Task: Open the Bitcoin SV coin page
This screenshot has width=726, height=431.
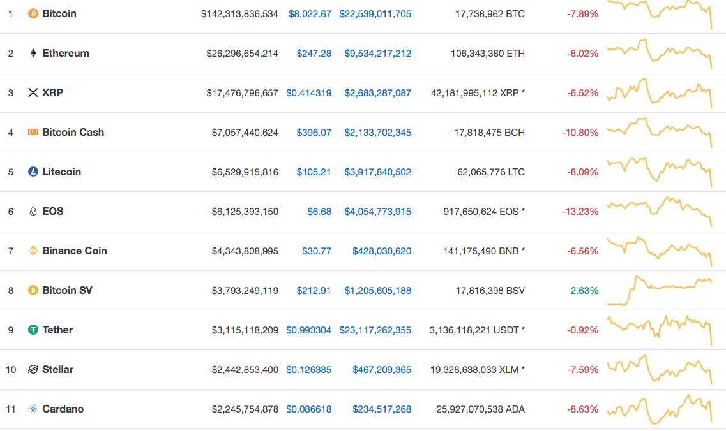Action: coord(67,290)
